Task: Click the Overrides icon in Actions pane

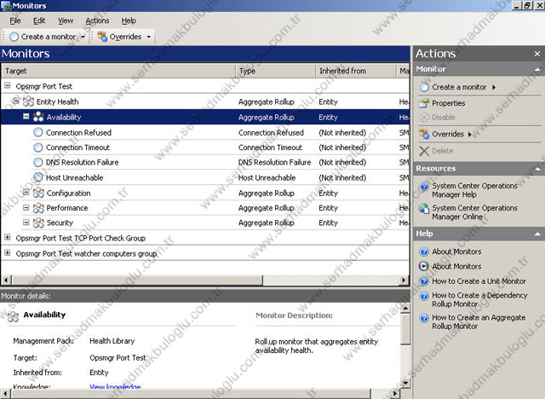Action: tap(424, 134)
